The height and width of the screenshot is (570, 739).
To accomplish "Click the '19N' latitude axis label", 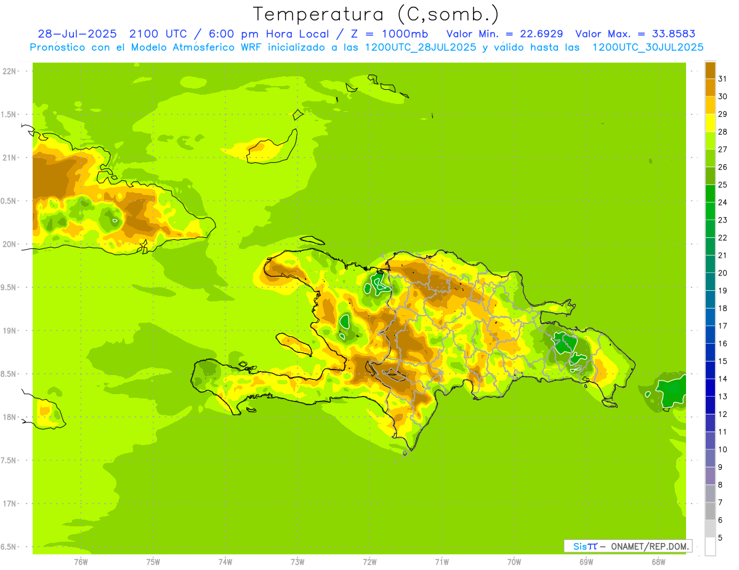I will click(9, 330).
